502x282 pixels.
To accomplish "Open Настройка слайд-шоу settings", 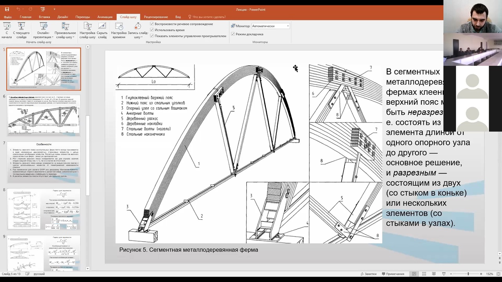I will (x=87, y=31).
